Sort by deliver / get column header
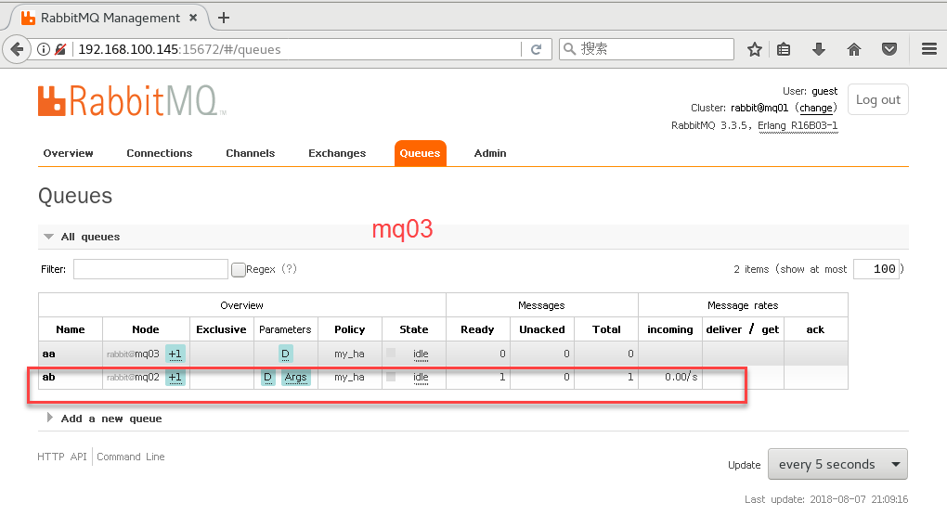The image size is (947, 528). (x=743, y=329)
